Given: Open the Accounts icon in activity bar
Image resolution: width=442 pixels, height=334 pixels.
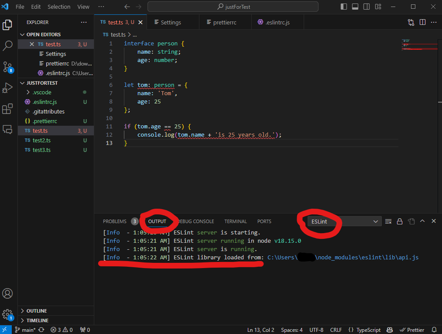Looking at the screenshot, I should click(7, 293).
